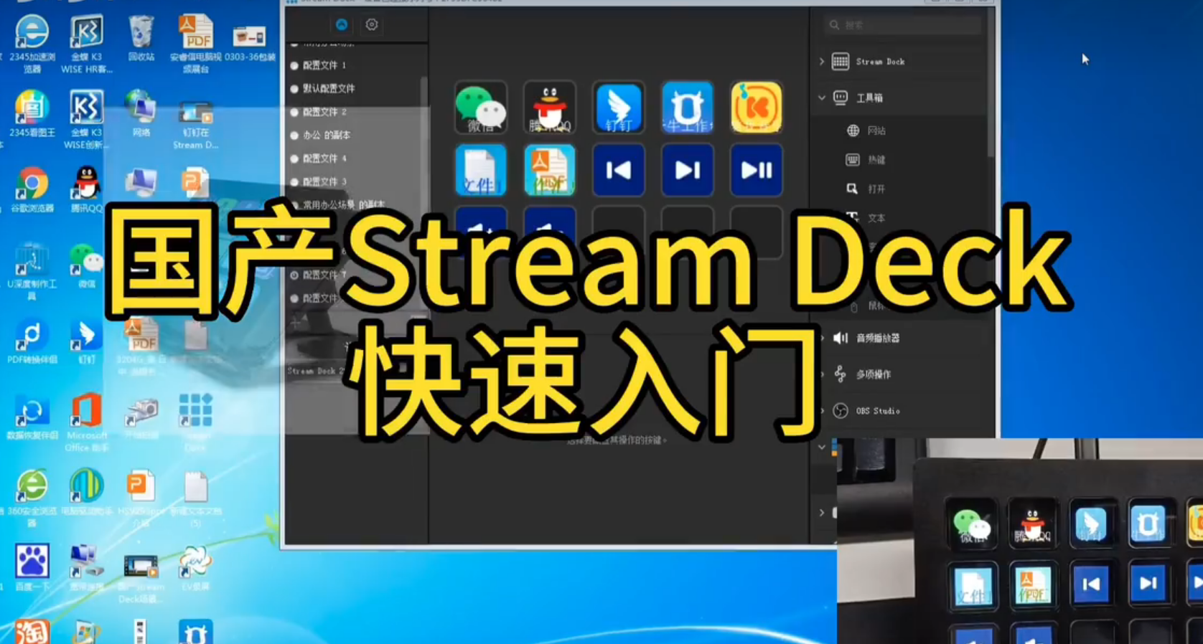Viewport: 1203px width, 644px height.
Task: Select the 热键 action in 工具箱
Action: 867,160
